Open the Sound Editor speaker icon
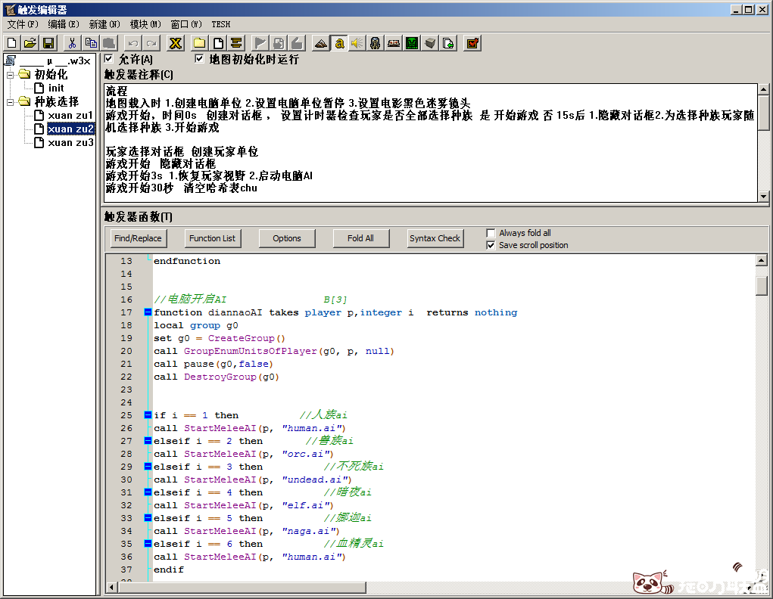This screenshot has width=773, height=599. pyautogui.click(x=357, y=43)
